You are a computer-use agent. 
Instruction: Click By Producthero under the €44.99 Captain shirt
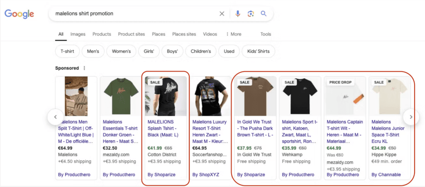pos(342,175)
